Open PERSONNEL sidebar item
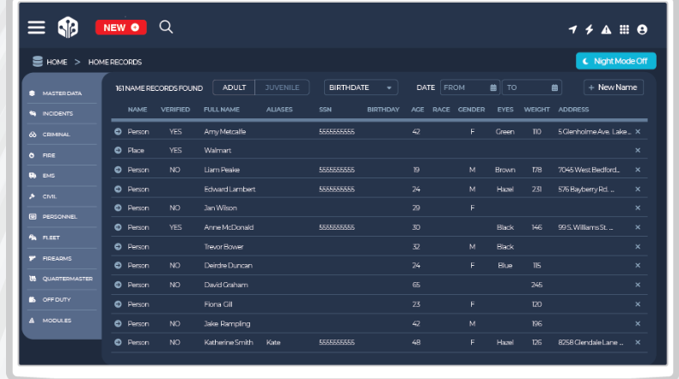 tap(62, 216)
